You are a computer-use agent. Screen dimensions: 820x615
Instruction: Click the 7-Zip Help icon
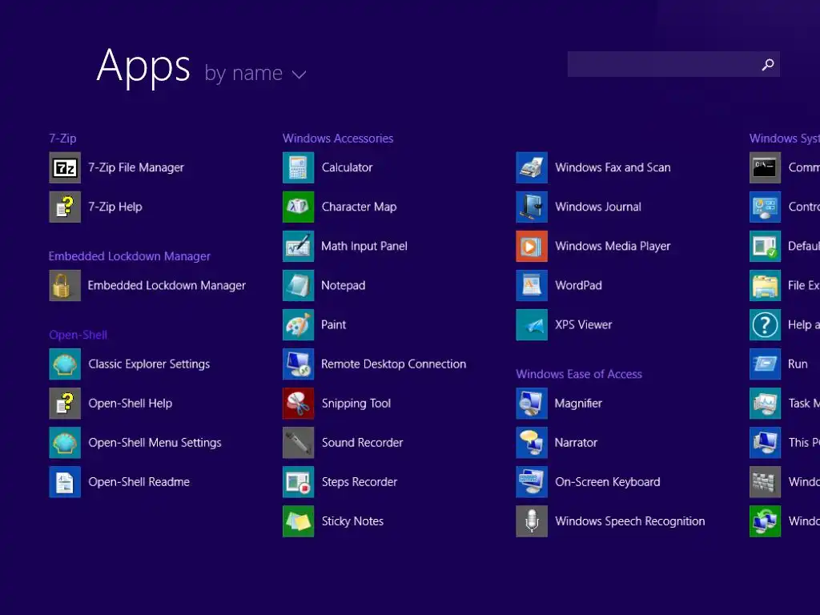click(x=65, y=207)
